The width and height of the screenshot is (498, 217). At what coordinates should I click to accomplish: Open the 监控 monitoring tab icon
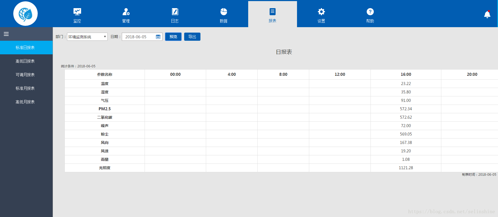click(77, 12)
